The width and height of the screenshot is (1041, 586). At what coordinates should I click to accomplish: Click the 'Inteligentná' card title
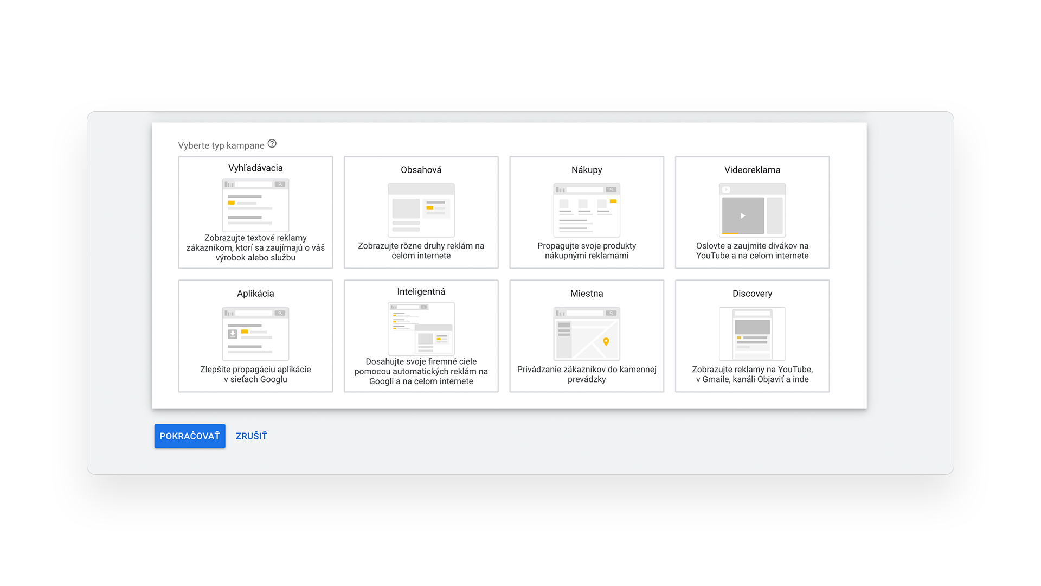click(421, 292)
